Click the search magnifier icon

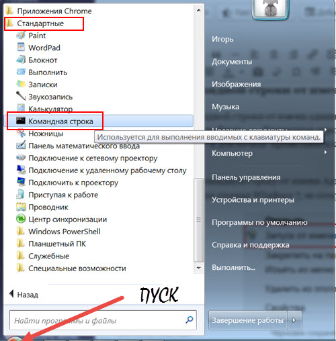pyautogui.click(x=190, y=320)
